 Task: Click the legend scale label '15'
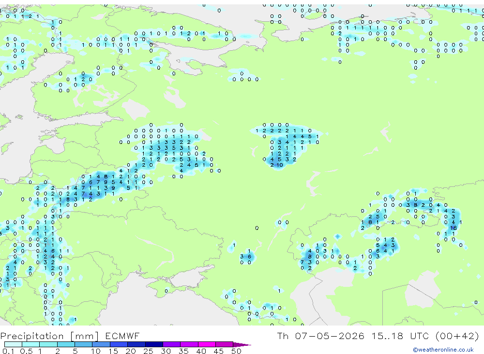pyautogui.click(x=113, y=351)
